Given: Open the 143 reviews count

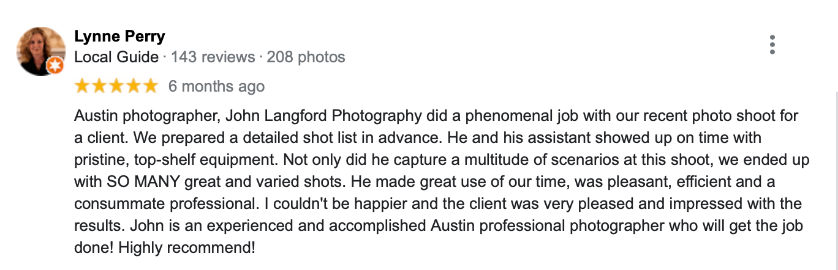Looking at the screenshot, I should coord(213,57).
